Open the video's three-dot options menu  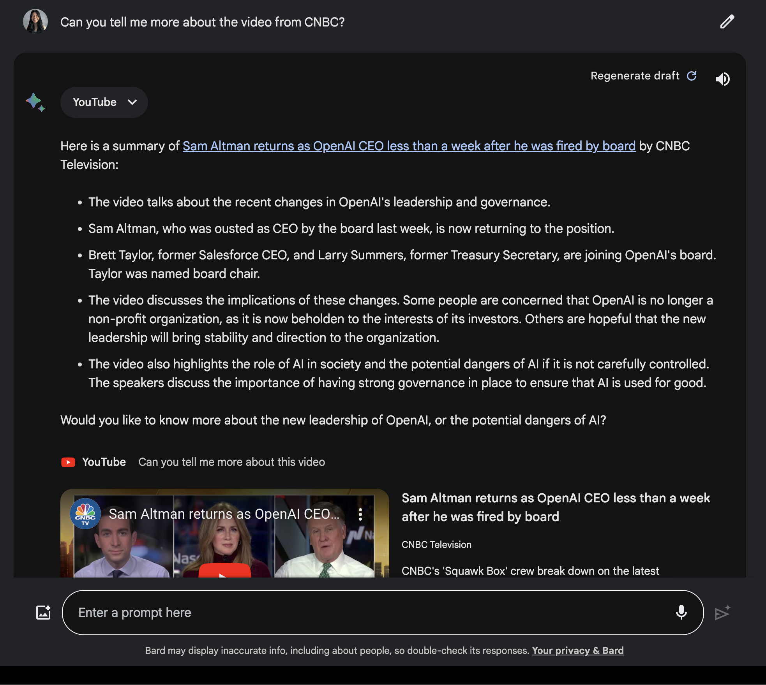point(360,514)
